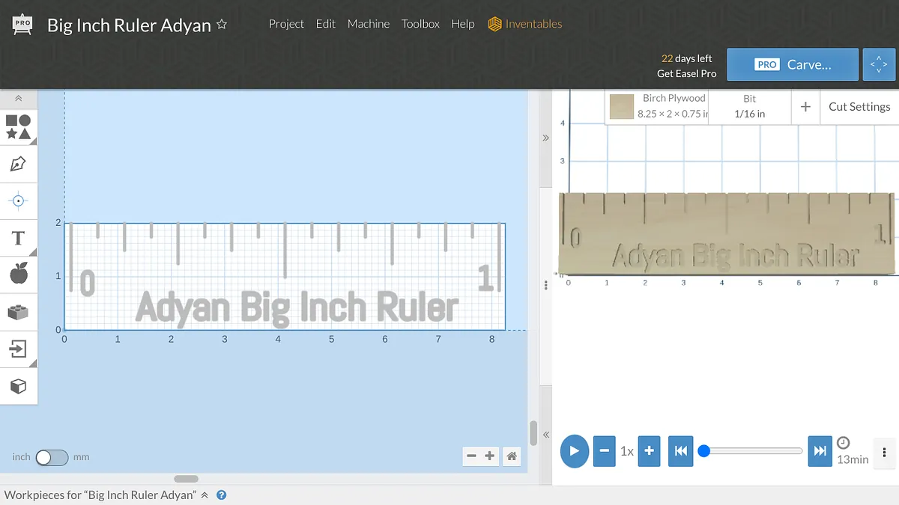The height and width of the screenshot is (505, 899).
Task: Open the Machine menu
Action: pos(368,24)
